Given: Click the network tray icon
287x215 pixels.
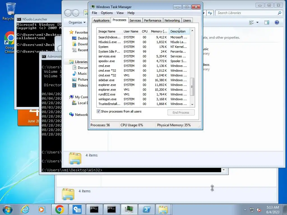Looking at the screenshot, I should pos(252,210).
